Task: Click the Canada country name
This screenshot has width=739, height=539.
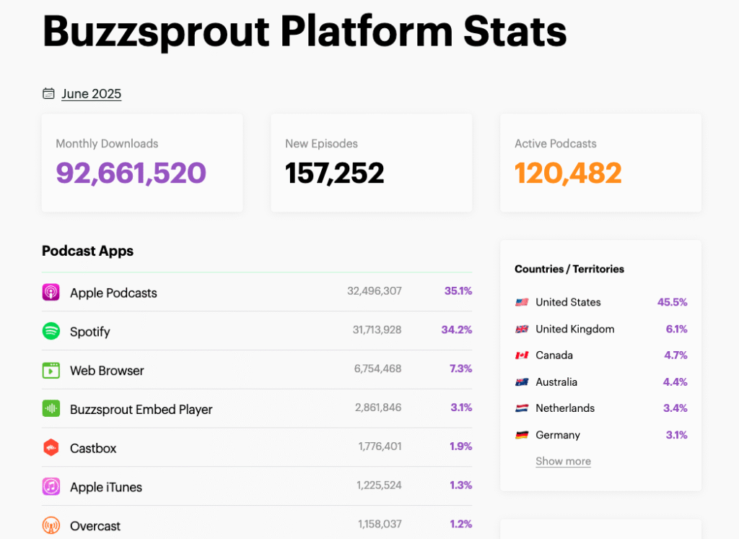Action: pos(554,355)
